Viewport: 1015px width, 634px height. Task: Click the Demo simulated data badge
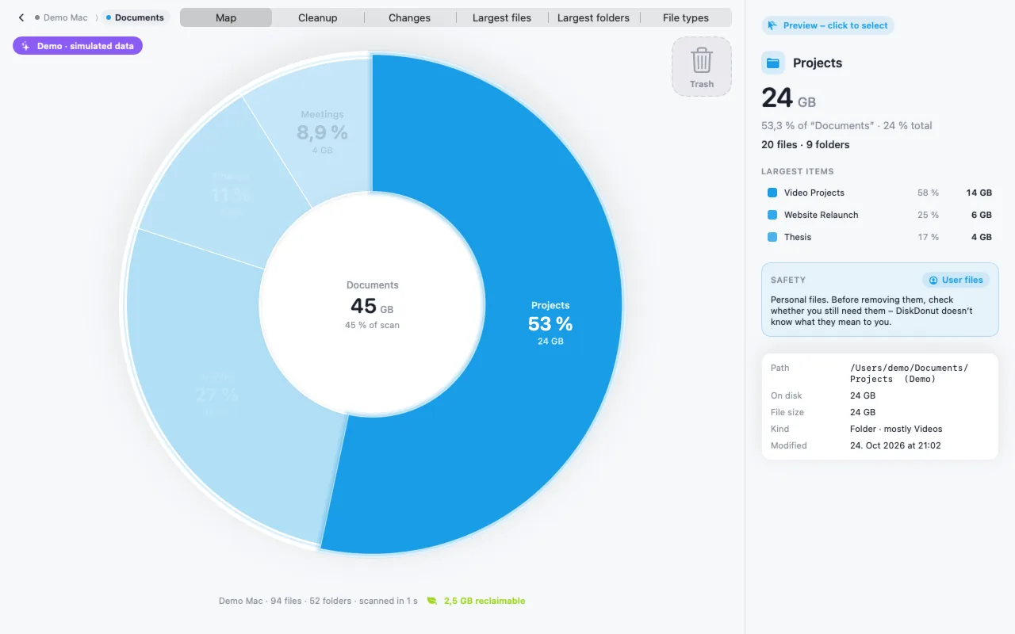[x=78, y=46]
